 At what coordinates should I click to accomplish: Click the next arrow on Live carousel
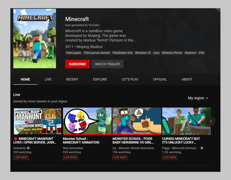point(211,121)
